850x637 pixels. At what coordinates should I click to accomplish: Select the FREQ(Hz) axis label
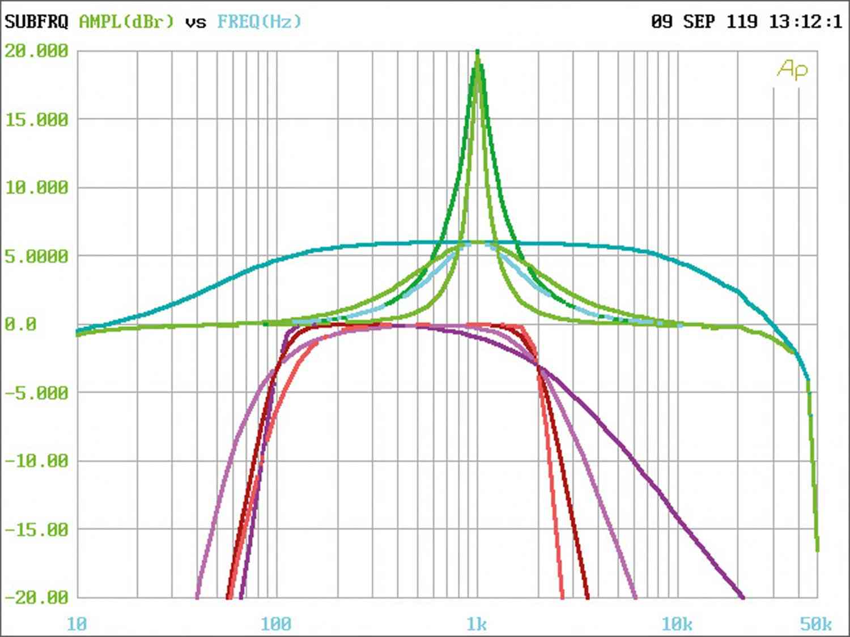pos(259,22)
